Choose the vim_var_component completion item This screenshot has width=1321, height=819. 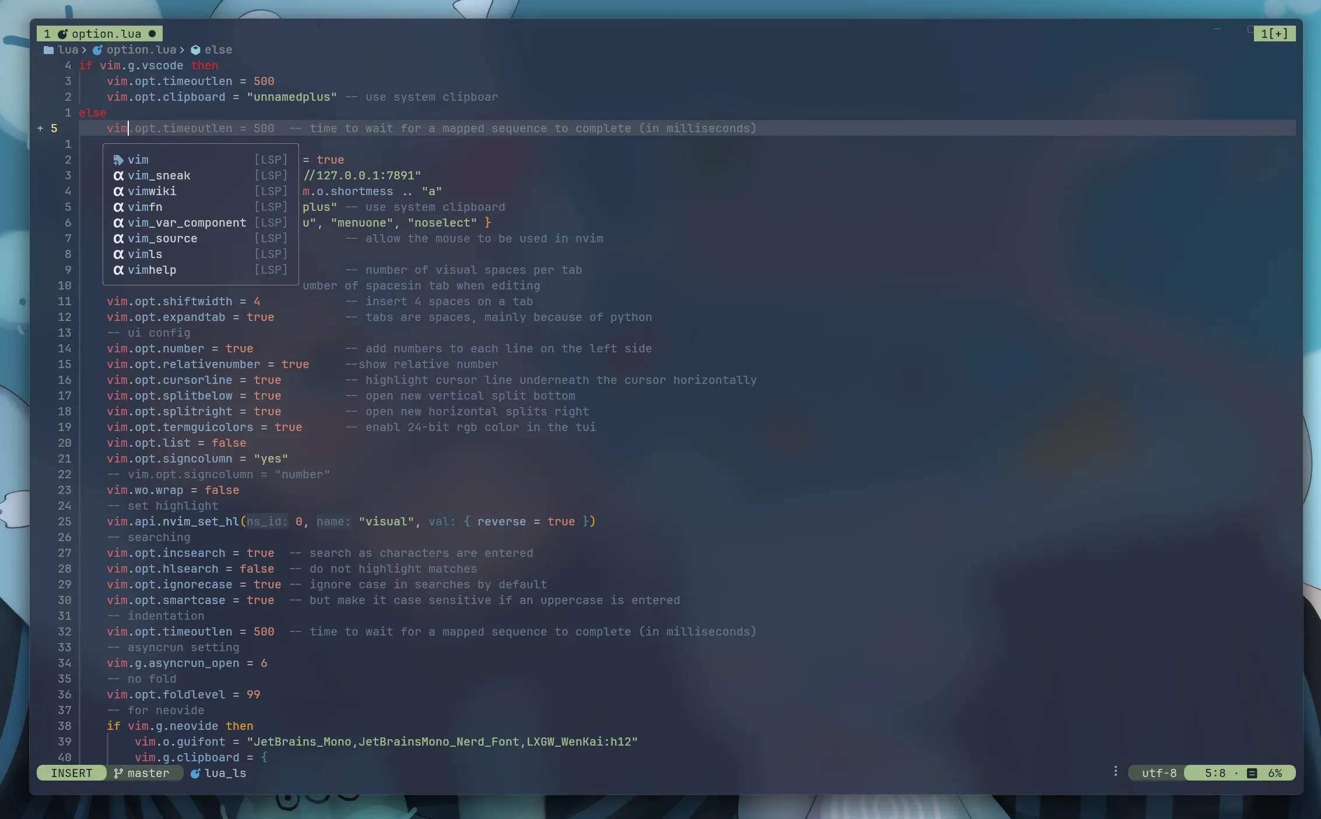[201, 223]
